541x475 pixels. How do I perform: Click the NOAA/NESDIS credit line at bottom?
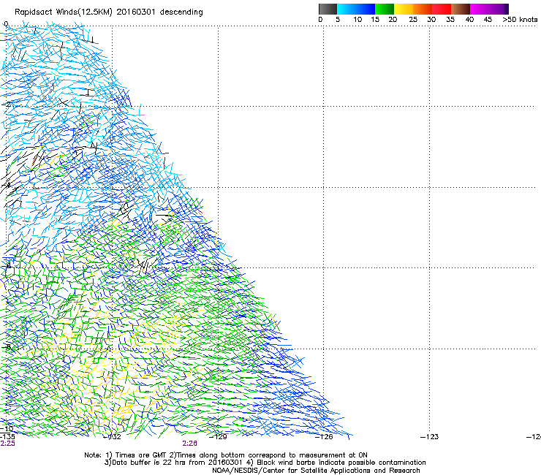316,471
